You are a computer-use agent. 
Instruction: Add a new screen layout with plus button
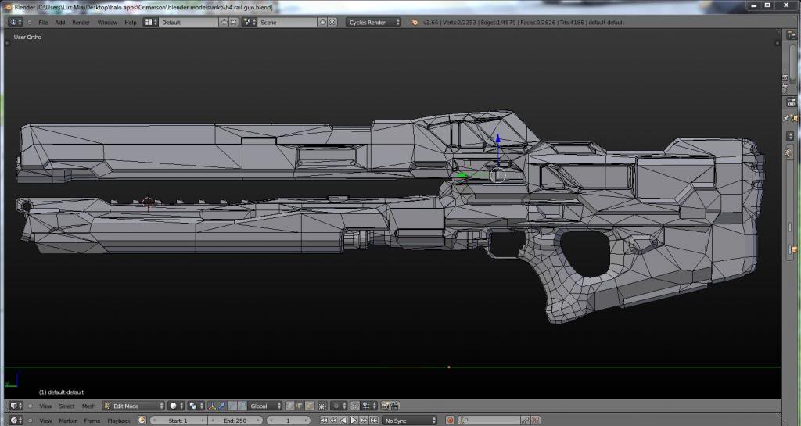(x=224, y=23)
